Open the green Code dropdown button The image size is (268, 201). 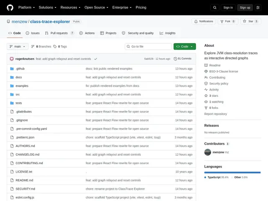[185, 46]
